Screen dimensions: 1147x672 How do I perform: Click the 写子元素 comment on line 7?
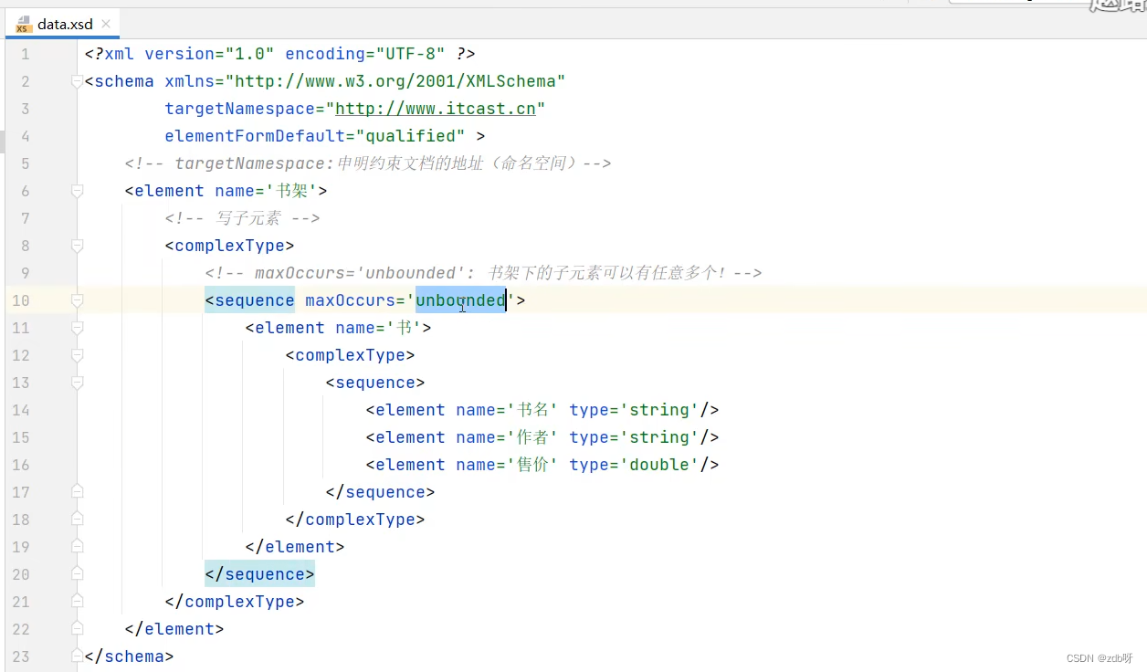pos(242,218)
